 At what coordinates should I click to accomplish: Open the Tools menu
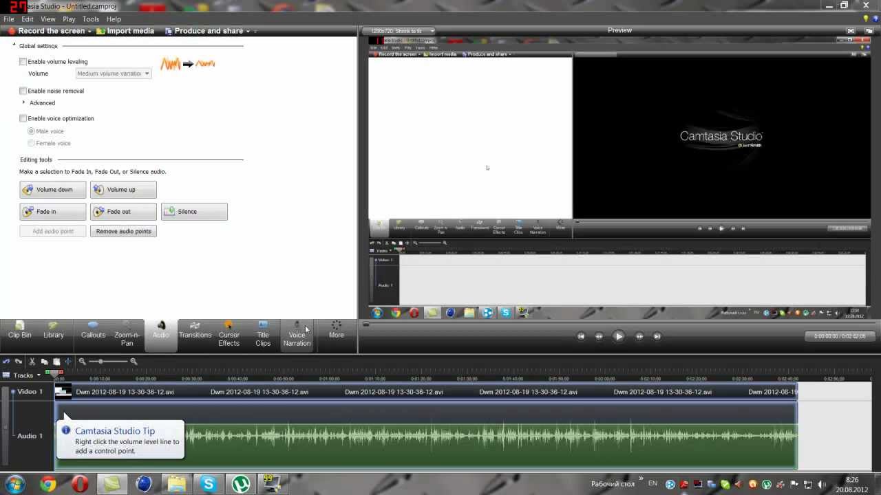tap(91, 19)
